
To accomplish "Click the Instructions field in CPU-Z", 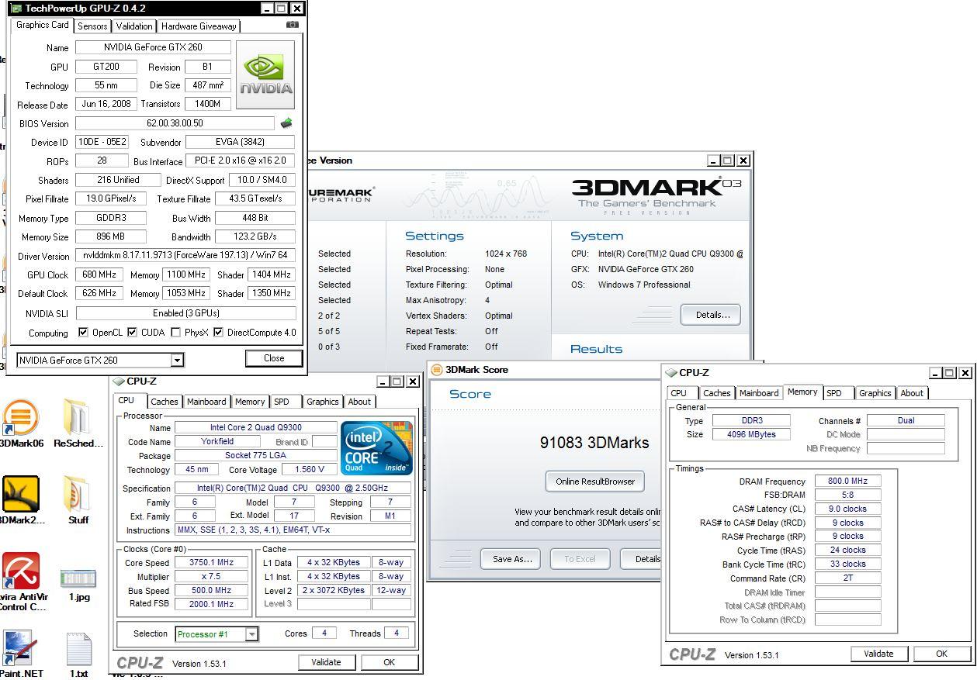I will tap(293, 530).
